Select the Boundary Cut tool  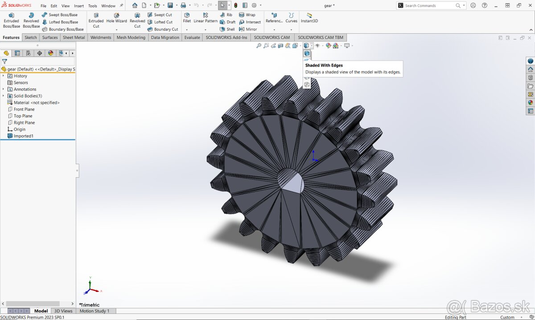click(x=163, y=29)
